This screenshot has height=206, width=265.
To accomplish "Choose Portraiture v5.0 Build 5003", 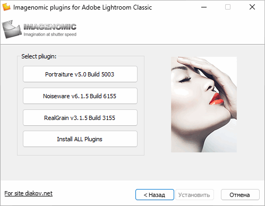I will point(80,74).
